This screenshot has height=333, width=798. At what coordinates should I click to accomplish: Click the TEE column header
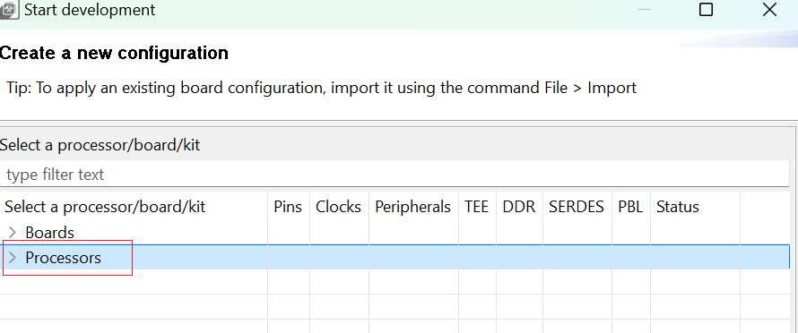(x=477, y=207)
